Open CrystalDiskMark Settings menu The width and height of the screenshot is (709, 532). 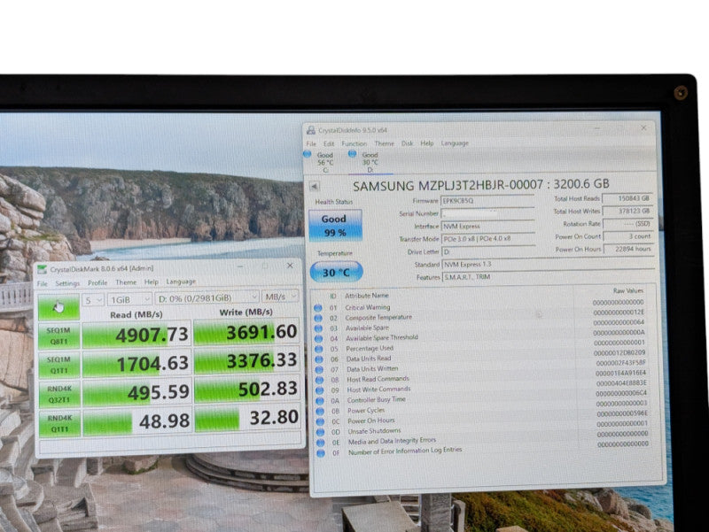[x=67, y=283]
